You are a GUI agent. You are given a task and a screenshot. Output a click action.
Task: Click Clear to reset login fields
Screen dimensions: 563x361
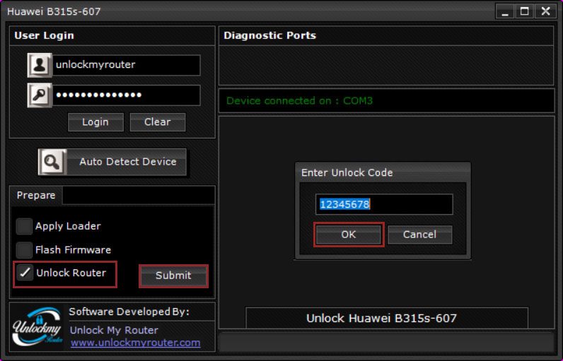[158, 122]
